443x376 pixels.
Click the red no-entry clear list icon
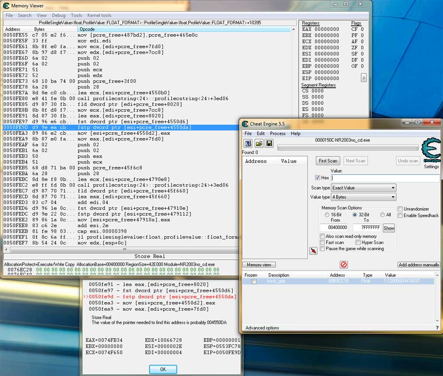click(343, 264)
